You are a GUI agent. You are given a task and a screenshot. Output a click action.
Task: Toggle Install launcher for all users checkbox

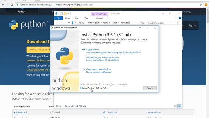click(81, 84)
